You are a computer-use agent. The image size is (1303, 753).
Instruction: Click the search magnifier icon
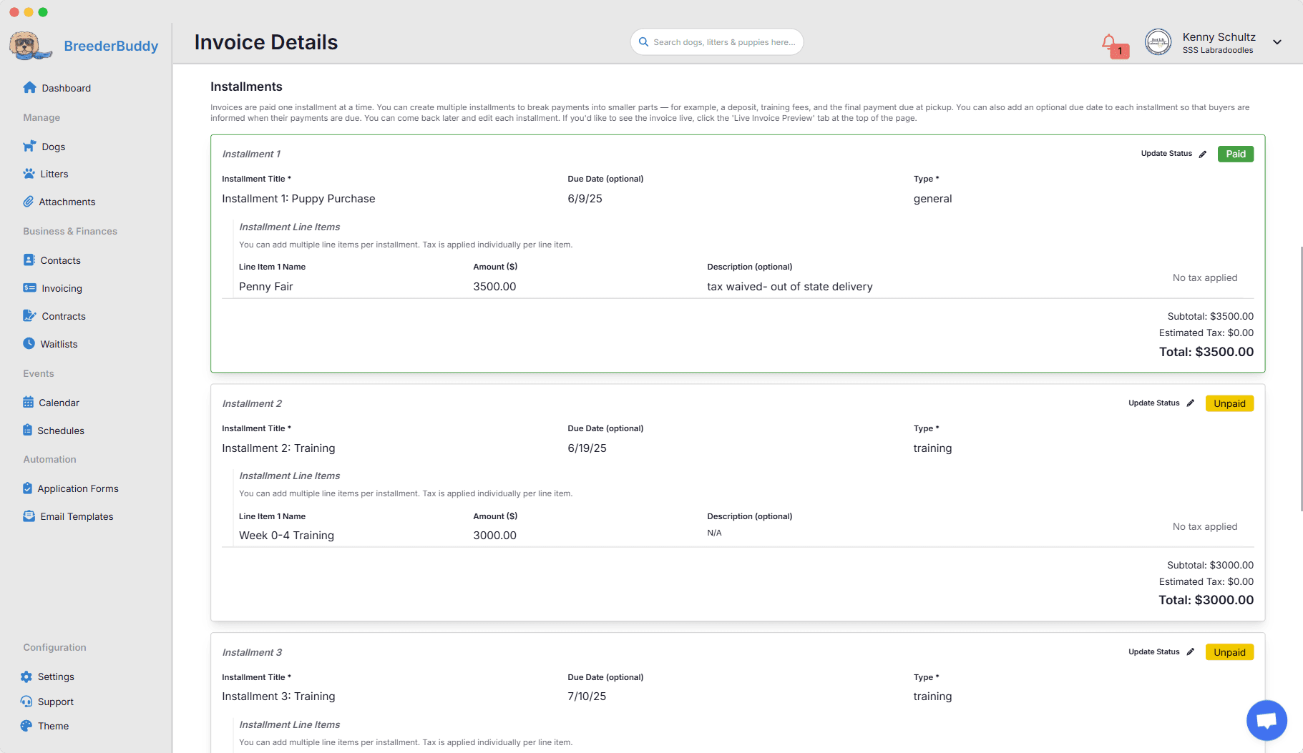tap(643, 42)
